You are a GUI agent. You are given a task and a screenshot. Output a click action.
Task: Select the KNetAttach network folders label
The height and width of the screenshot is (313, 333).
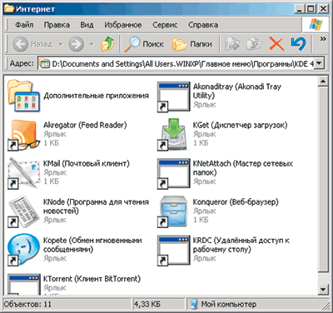243,167
